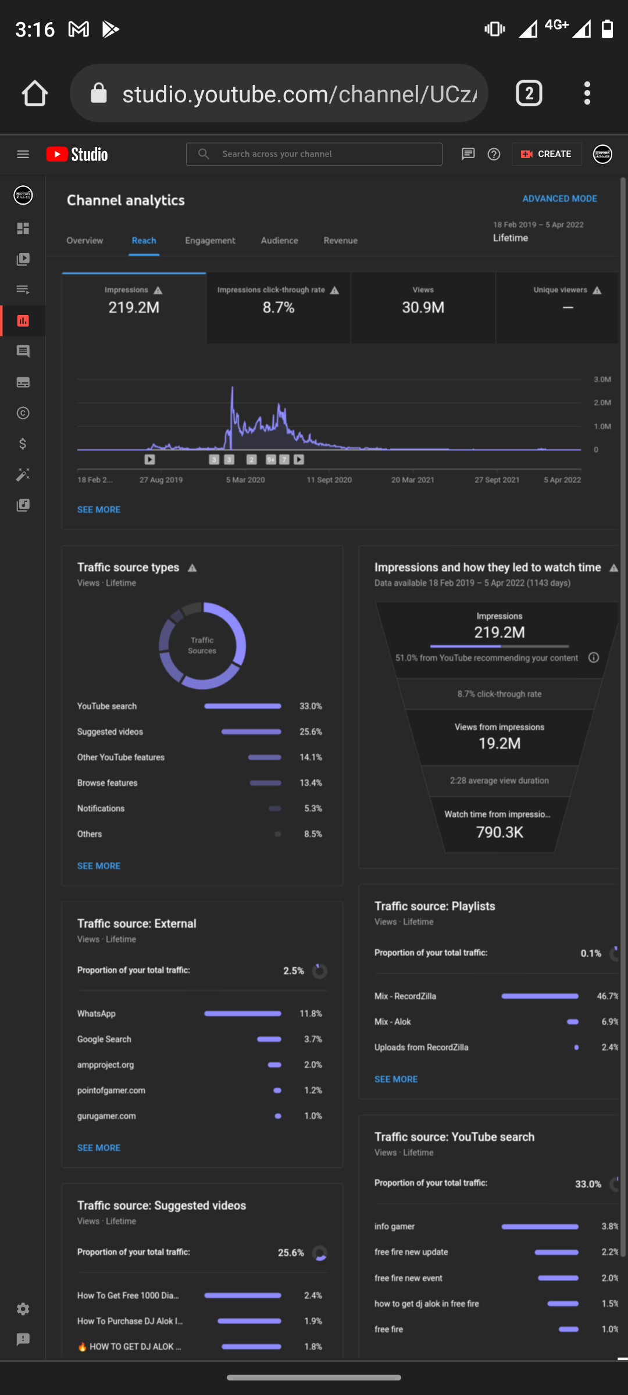Open Settings gear in the sidebar
The width and height of the screenshot is (628, 1395).
[x=23, y=1309]
